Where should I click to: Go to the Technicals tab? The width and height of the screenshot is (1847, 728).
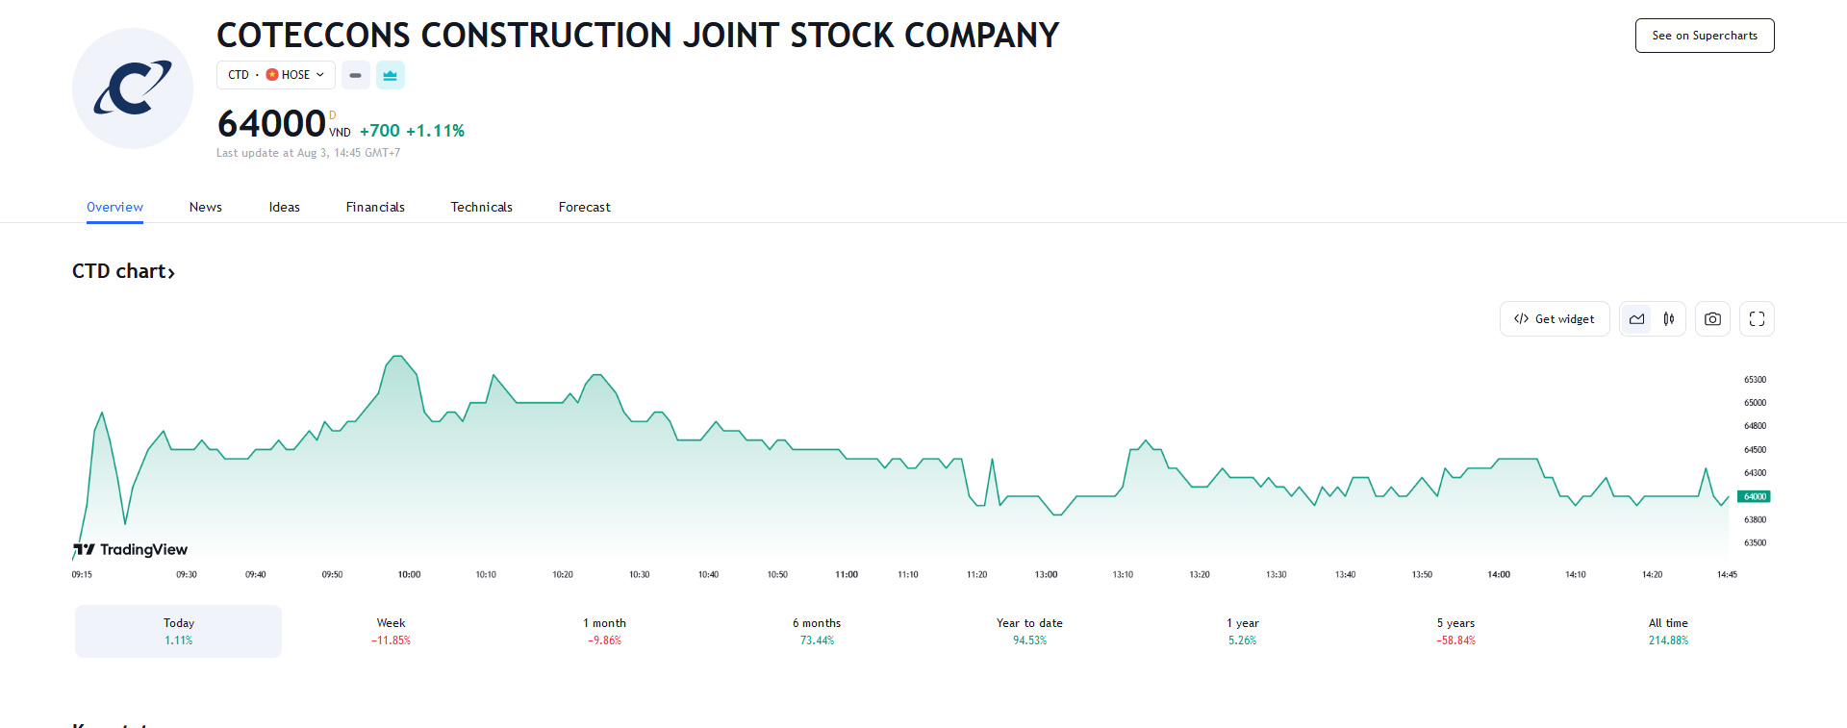481,207
